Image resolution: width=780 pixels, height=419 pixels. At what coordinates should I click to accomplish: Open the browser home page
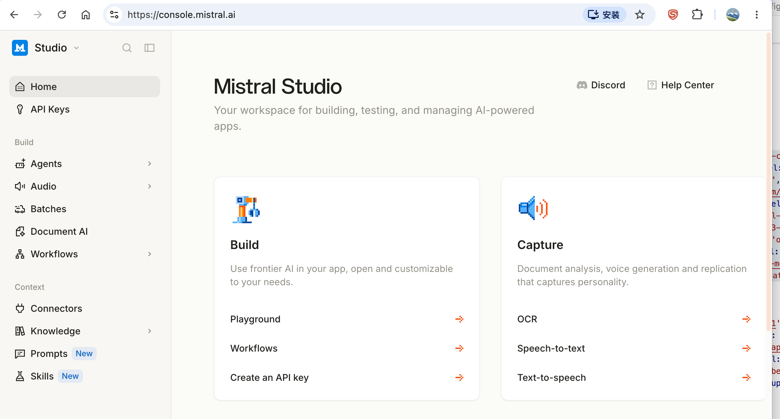[x=86, y=15]
